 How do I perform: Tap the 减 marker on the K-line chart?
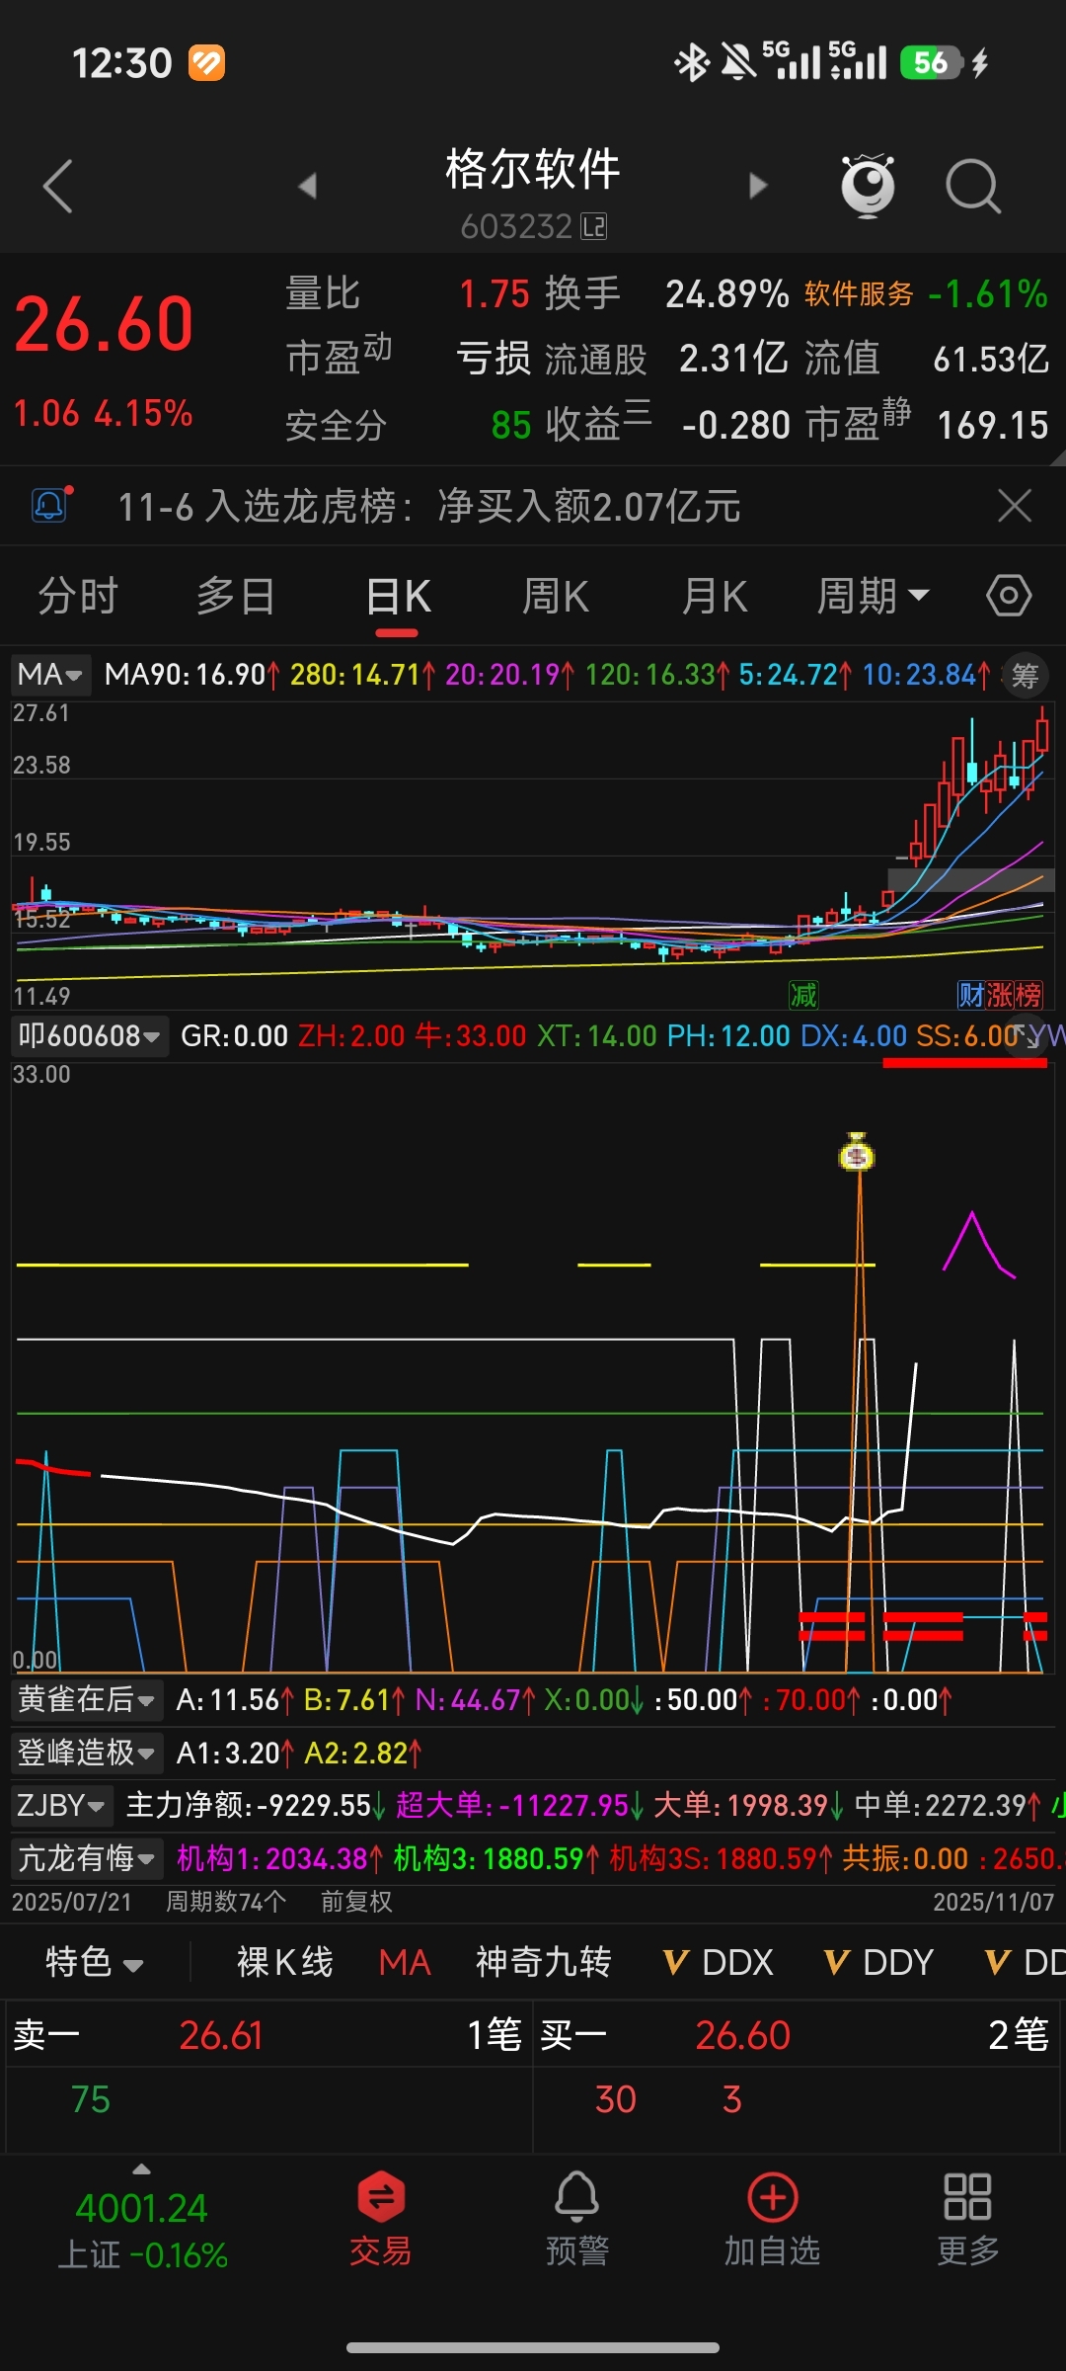803,995
